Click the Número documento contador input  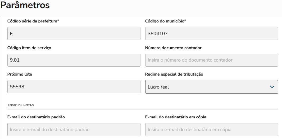[211, 60]
